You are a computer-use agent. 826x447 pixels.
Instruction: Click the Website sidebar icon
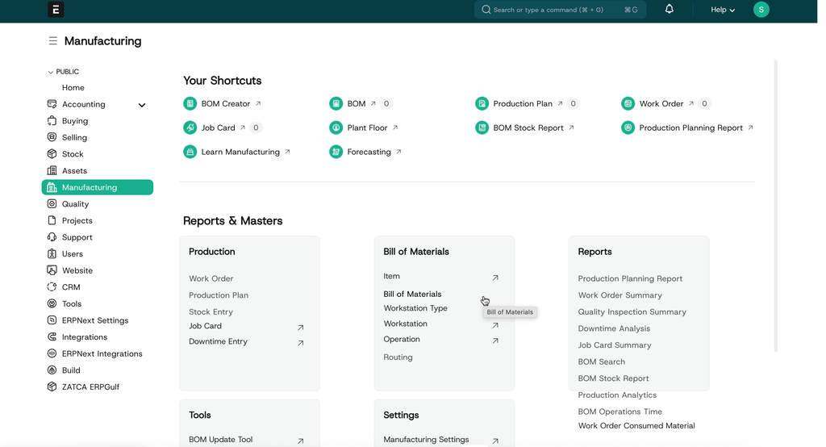(52, 269)
